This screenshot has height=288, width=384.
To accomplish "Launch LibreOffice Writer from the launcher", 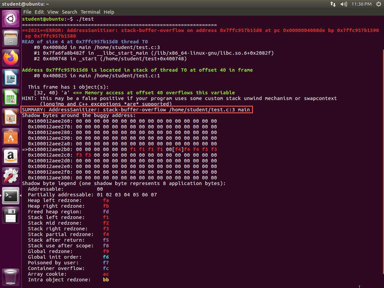I will (11, 78).
